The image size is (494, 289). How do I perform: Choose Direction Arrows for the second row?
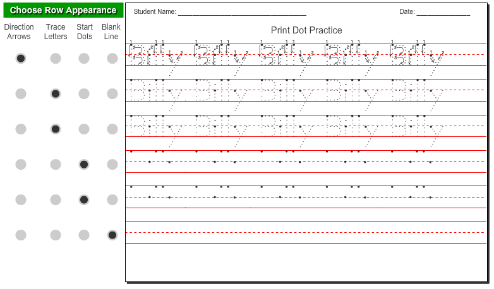21,93
